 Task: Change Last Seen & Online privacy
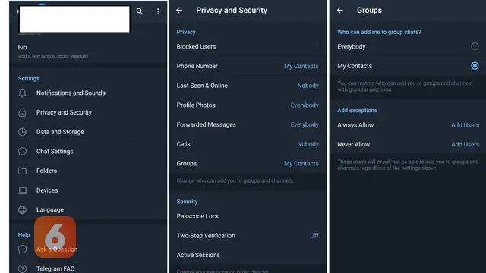[x=248, y=86]
